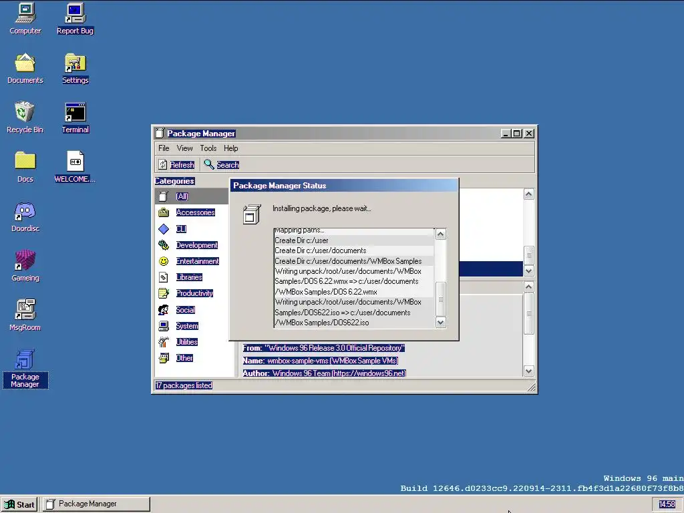Click the Package Manager Status title bar
This screenshot has width=684, height=513.
344,186
